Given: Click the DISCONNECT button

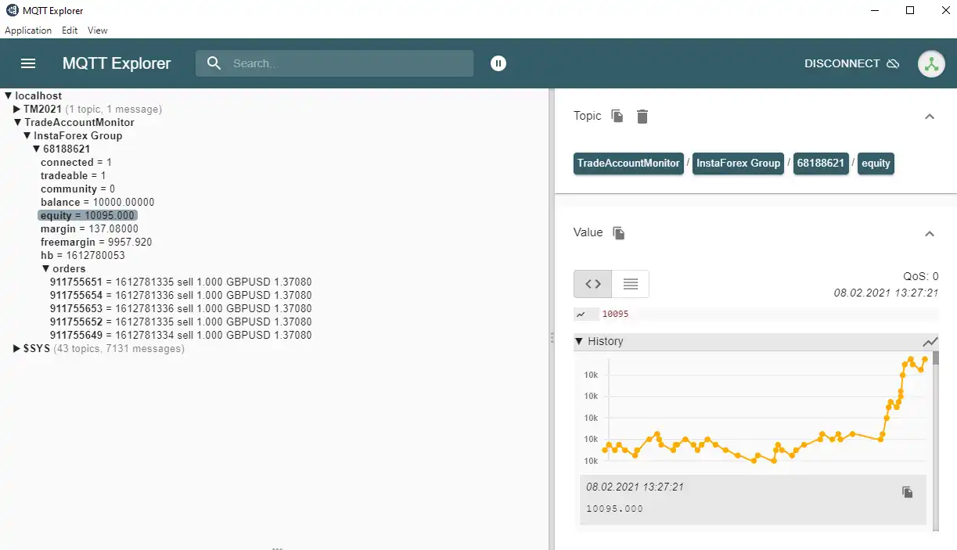Looking at the screenshot, I should pos(851,63).
